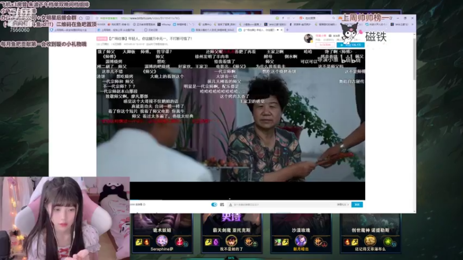This screenshot has height=260, width=463.
Task: Send danmaku with the blue send button
Action: (357, 205)
